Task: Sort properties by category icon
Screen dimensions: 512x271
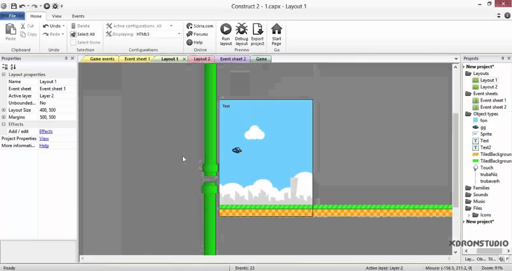Action: point(5,67)
